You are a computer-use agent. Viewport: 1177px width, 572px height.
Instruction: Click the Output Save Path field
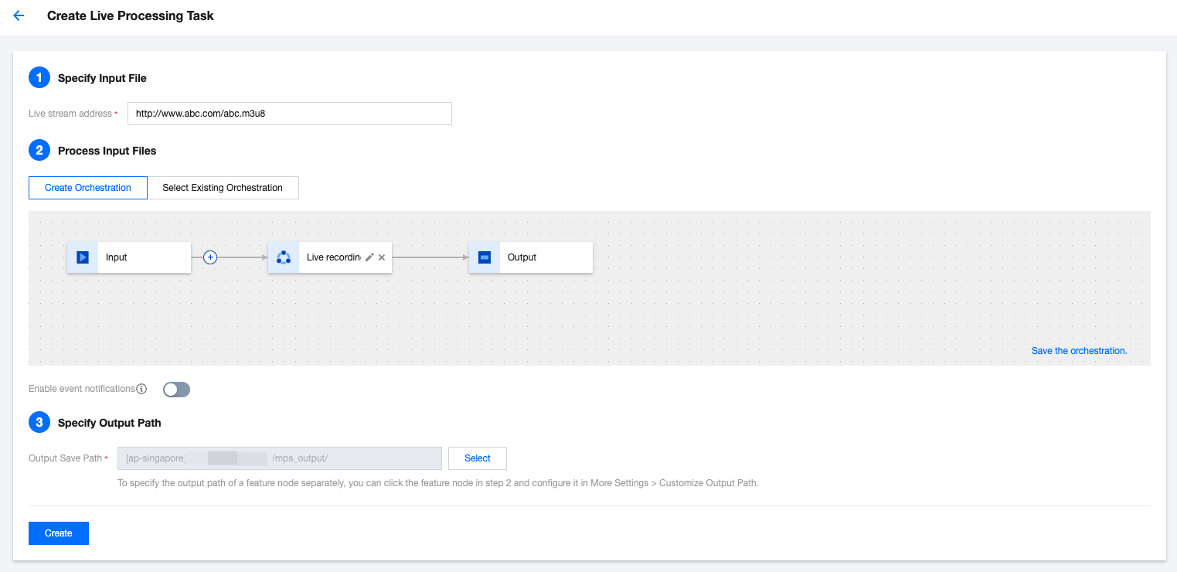pyautogui.click(x=279, y=458)
